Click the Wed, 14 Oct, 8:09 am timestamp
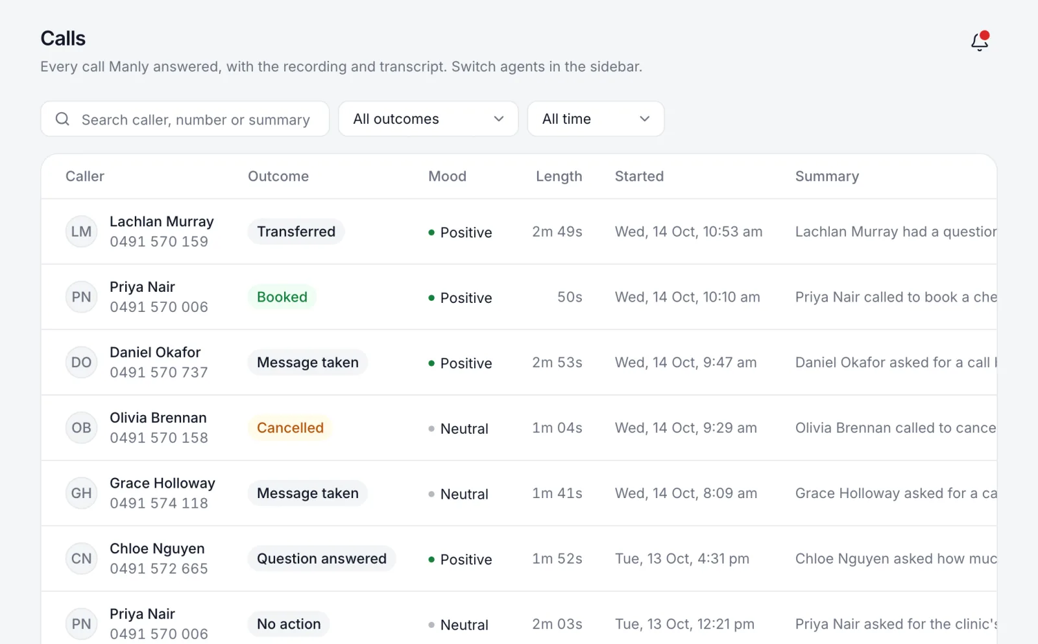The width and height of the screenshot is (1038, 644). (x=686, y=494)
